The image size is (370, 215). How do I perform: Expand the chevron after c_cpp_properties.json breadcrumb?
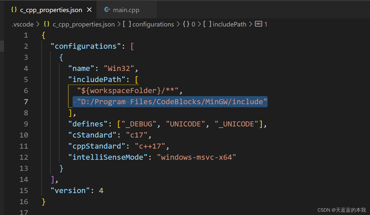pos(119,24)
